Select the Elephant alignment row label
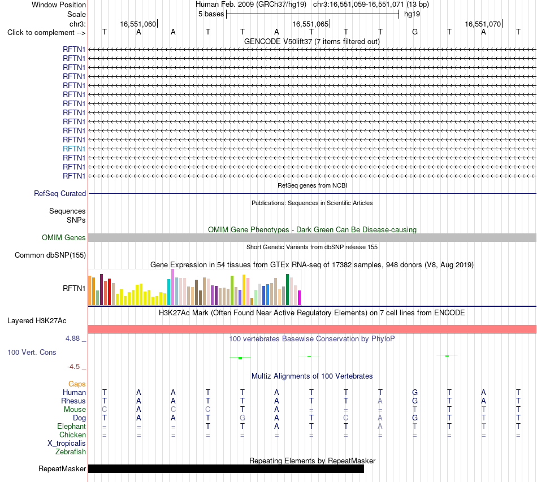The width and height of the screenshot is (537, 482). click(x=71, y=426)
